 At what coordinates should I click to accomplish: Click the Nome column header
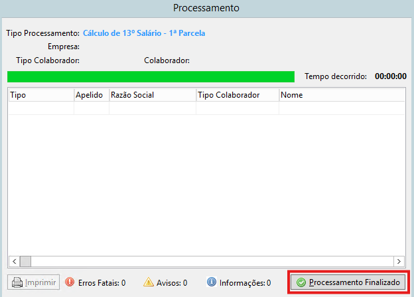coord(342,95)
